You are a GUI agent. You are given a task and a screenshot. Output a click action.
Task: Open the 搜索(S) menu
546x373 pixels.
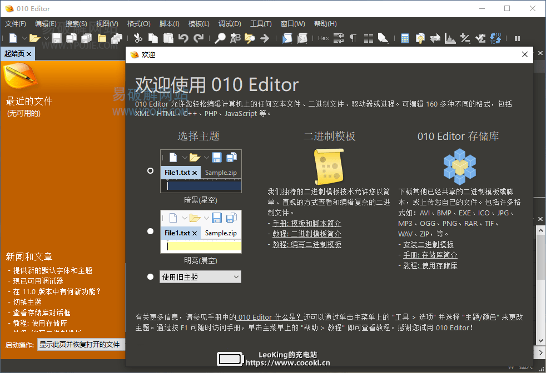tap(76, 24)
